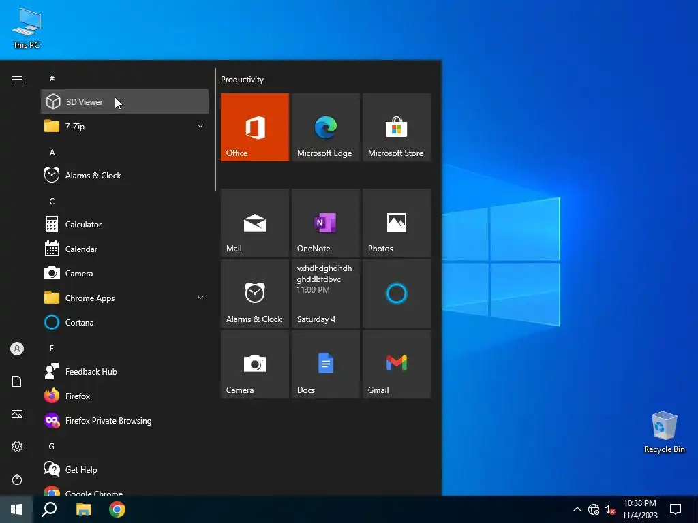This screenshot has width=698, height=523.
Task: Open the Microsoft Store tile
Action: (x=397, y=127)
